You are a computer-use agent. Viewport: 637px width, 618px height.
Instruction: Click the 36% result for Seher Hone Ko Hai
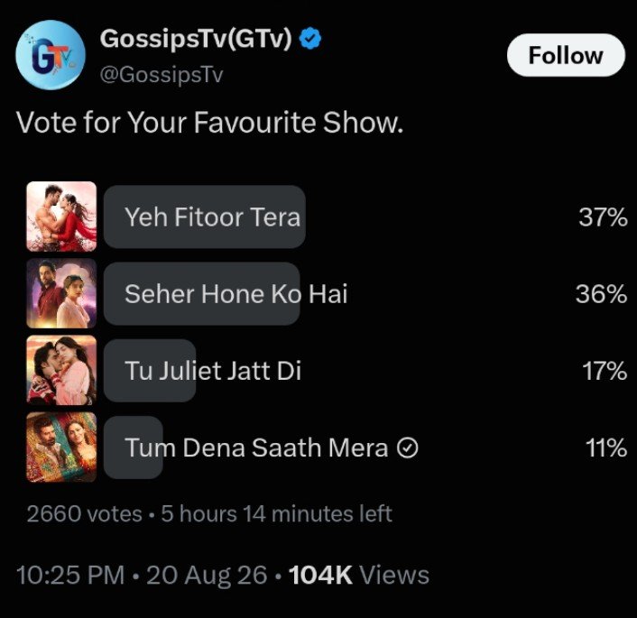click(x=601, y=294)
